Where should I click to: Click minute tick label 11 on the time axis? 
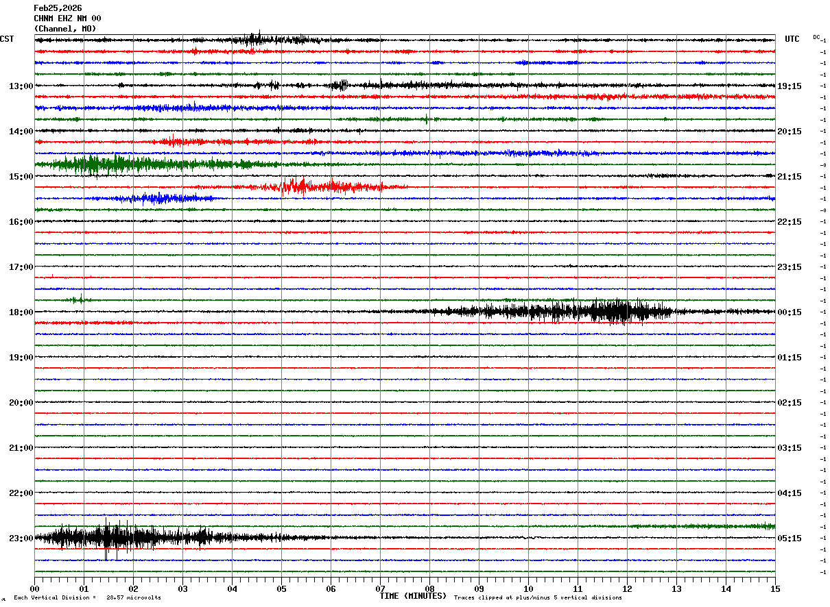578,589
